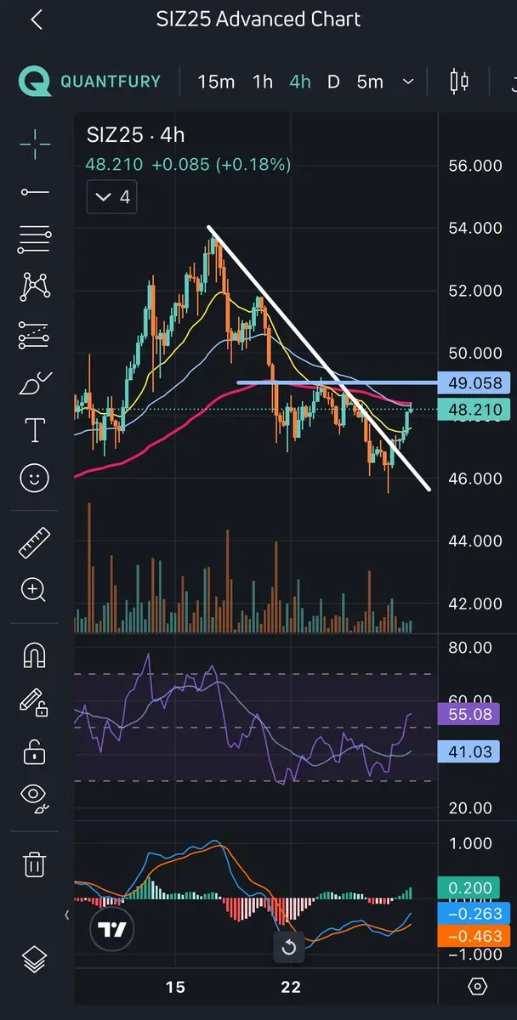This screenshot has height=1020, width=517.
Task: Click the 56.000 price axis label
Action: 475,165
